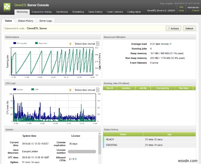Switch to the Executions History tab
This screenshot has width=201, height=164.
(42, 12)
